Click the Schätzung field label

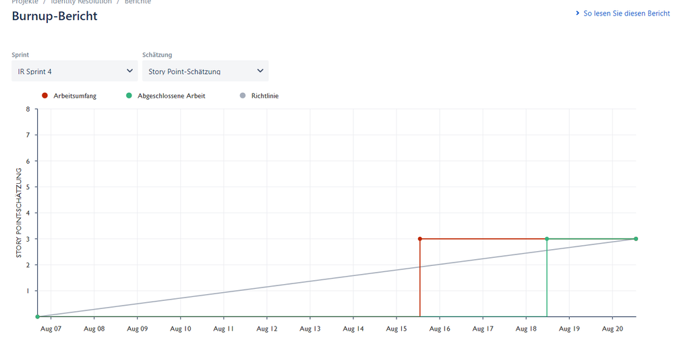point(157,55)
